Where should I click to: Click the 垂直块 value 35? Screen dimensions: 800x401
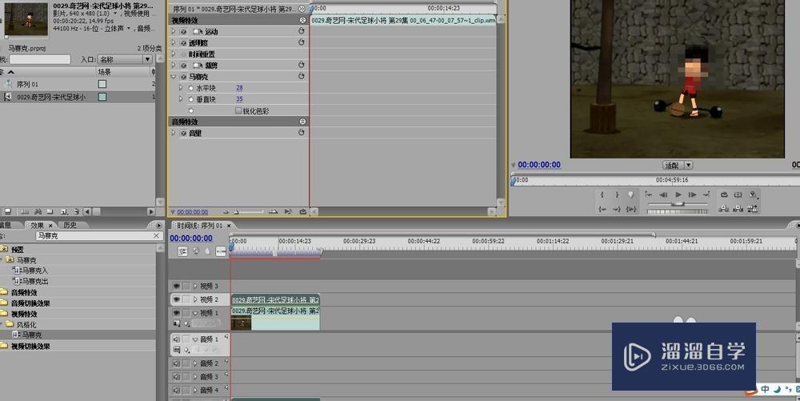coord(239,99)
